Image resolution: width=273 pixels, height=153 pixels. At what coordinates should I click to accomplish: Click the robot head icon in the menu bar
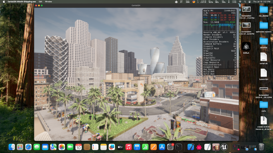tap(176, 2)
